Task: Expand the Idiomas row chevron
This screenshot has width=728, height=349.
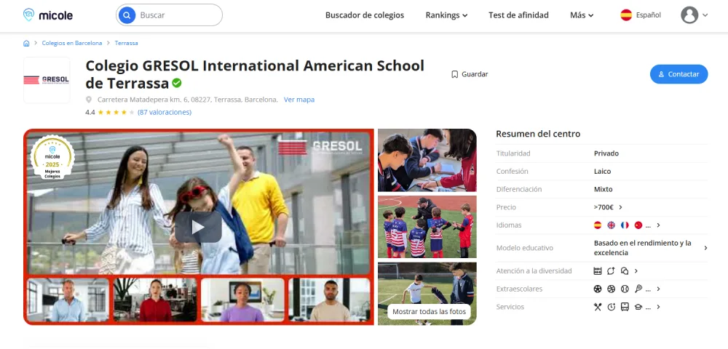Action: [658, 225]
